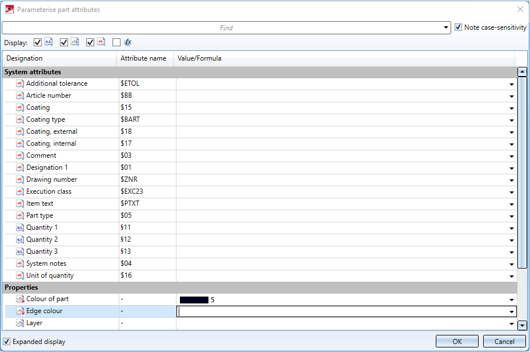Click the Quantity 3 row icon

pos(20,251)
